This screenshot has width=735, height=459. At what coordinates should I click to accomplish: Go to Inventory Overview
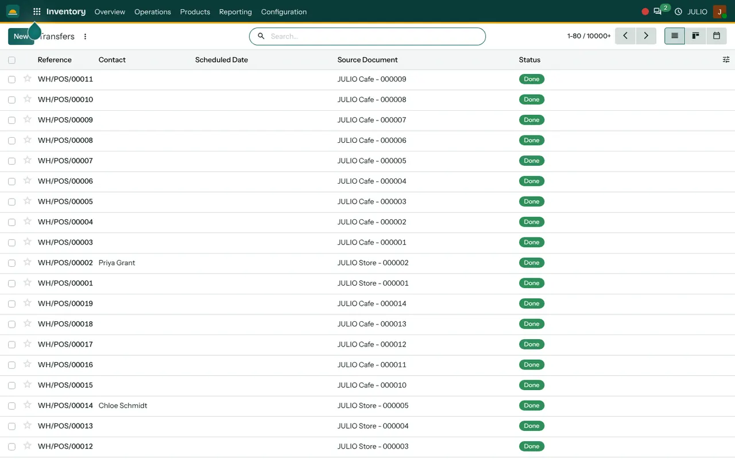110,11
